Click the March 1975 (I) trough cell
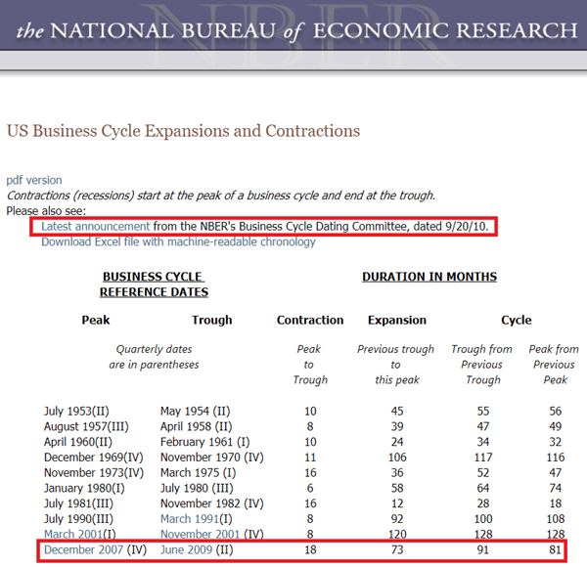 tap(198, 473)
